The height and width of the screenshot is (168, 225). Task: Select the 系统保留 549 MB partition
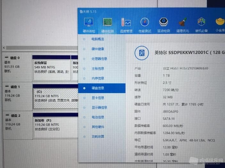[51, 68]
